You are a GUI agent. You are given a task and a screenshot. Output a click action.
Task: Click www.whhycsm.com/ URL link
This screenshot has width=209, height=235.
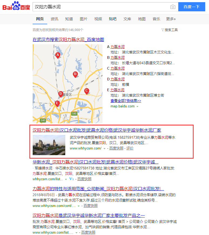pos(85,148)
